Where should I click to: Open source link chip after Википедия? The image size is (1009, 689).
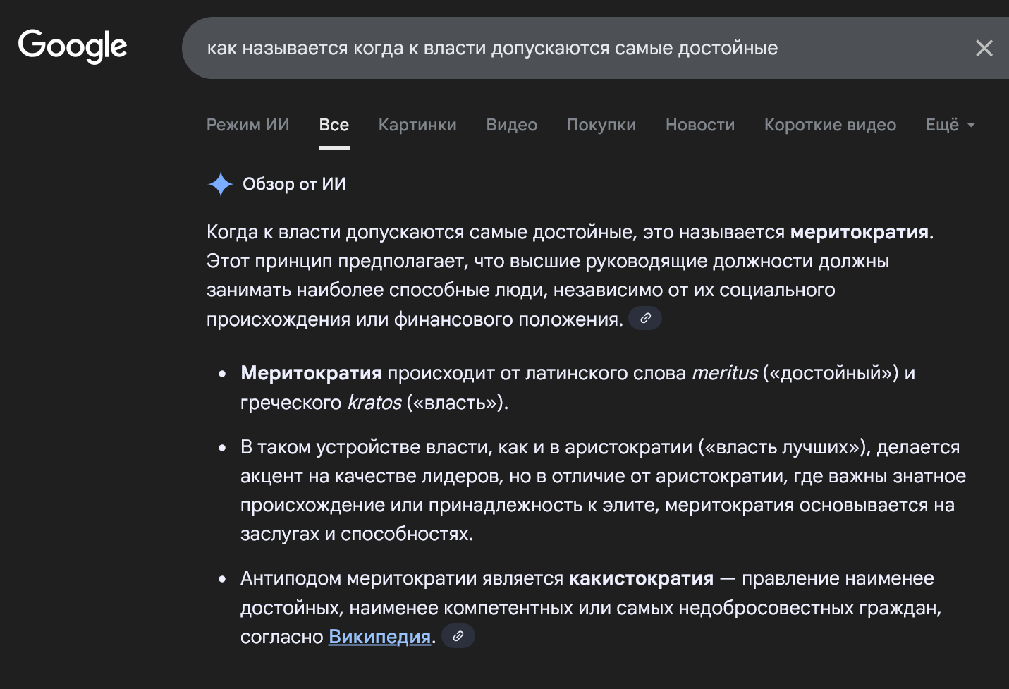pyautogui.click(x=458, y=636)
